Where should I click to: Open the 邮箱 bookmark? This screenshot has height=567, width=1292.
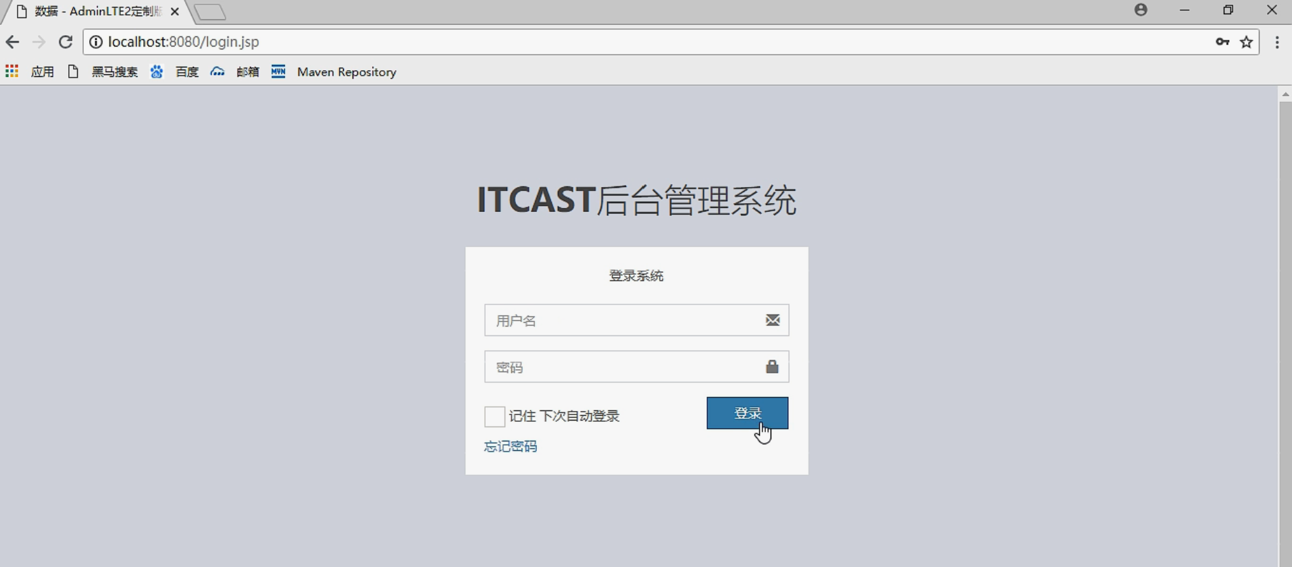pyautogui.click(x=235, y=72)
